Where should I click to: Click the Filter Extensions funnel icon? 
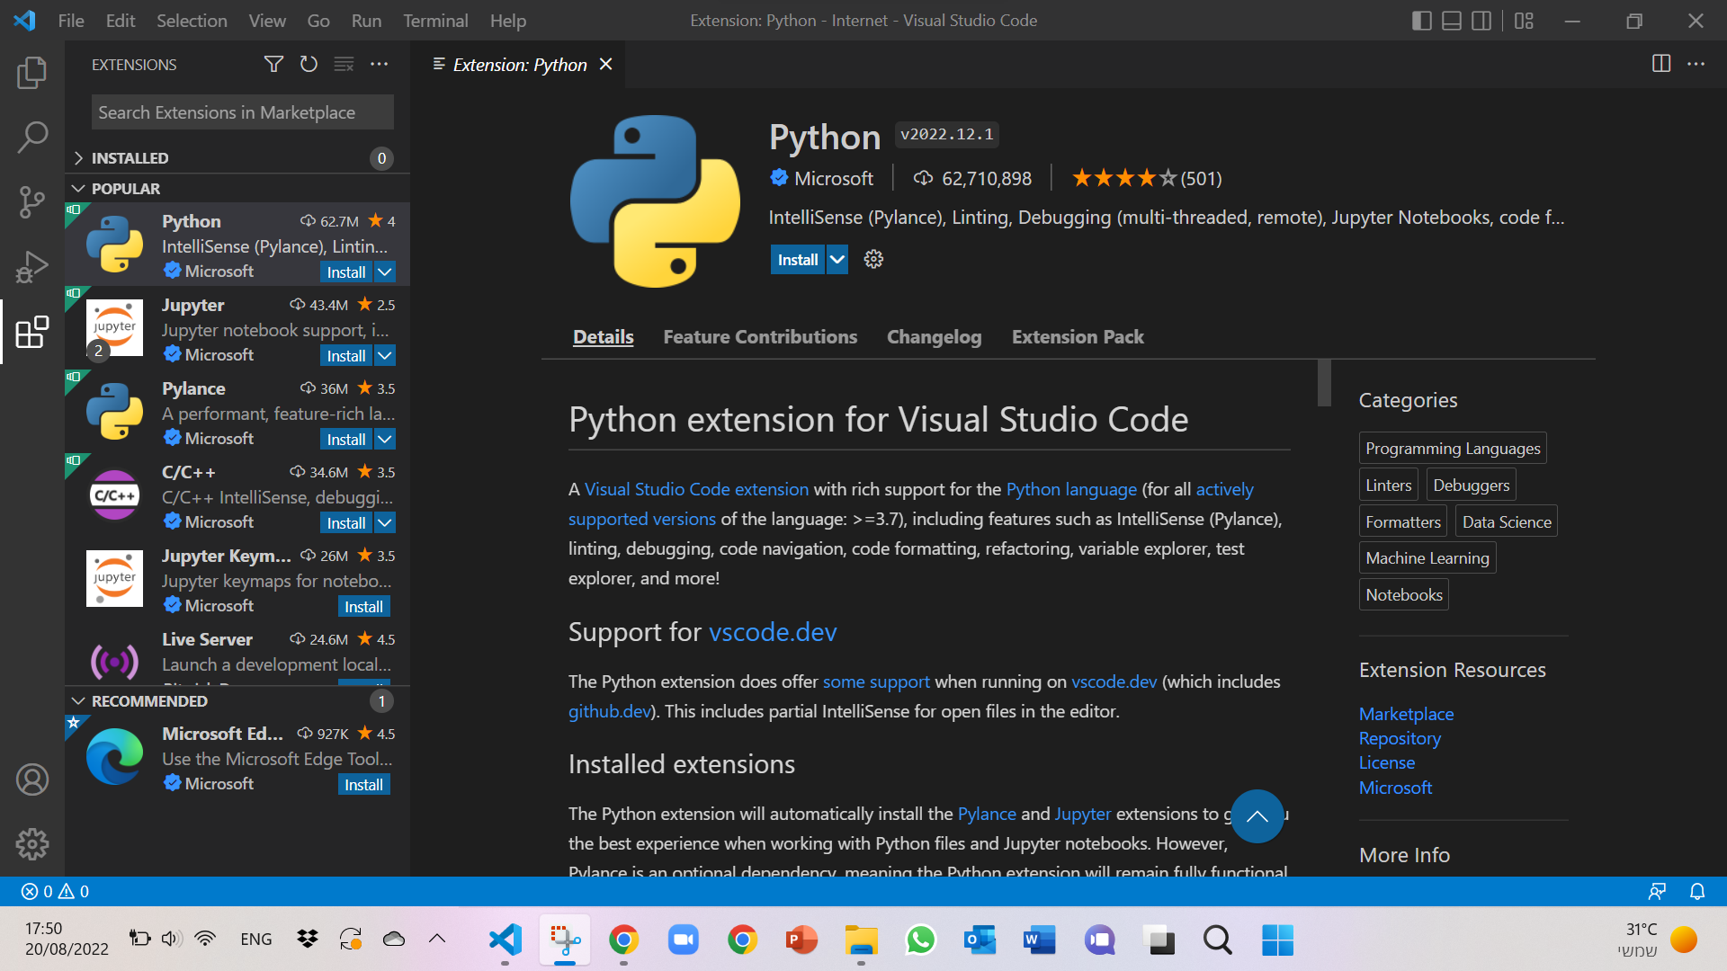click(x=273, y=64)
